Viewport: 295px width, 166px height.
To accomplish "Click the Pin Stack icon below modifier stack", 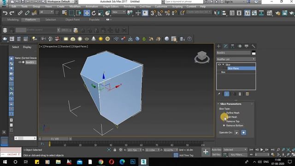I will tap(219, 94).
